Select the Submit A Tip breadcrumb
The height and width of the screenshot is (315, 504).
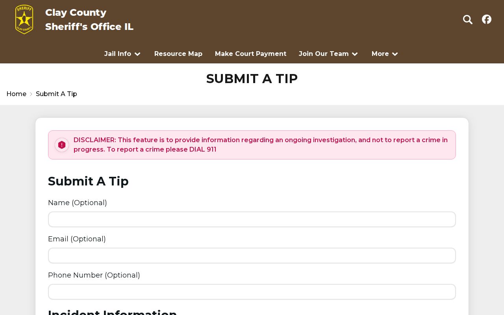point(56,94)
